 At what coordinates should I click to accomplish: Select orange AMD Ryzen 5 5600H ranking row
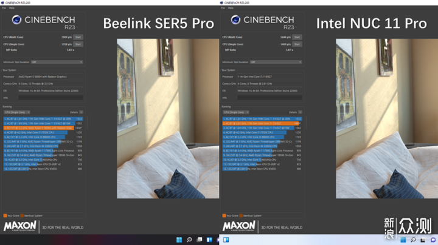(x=43, y=128)
